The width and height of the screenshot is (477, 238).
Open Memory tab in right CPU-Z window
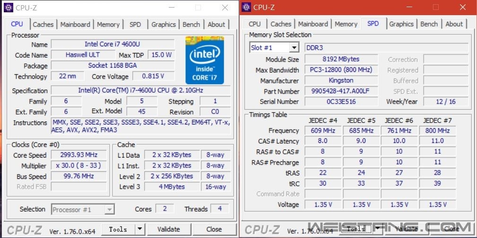346,24
